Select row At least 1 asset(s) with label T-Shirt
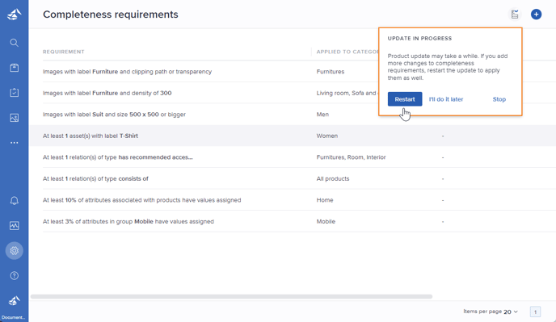Viewport: 556px width, 322px height. pos(293,136)
